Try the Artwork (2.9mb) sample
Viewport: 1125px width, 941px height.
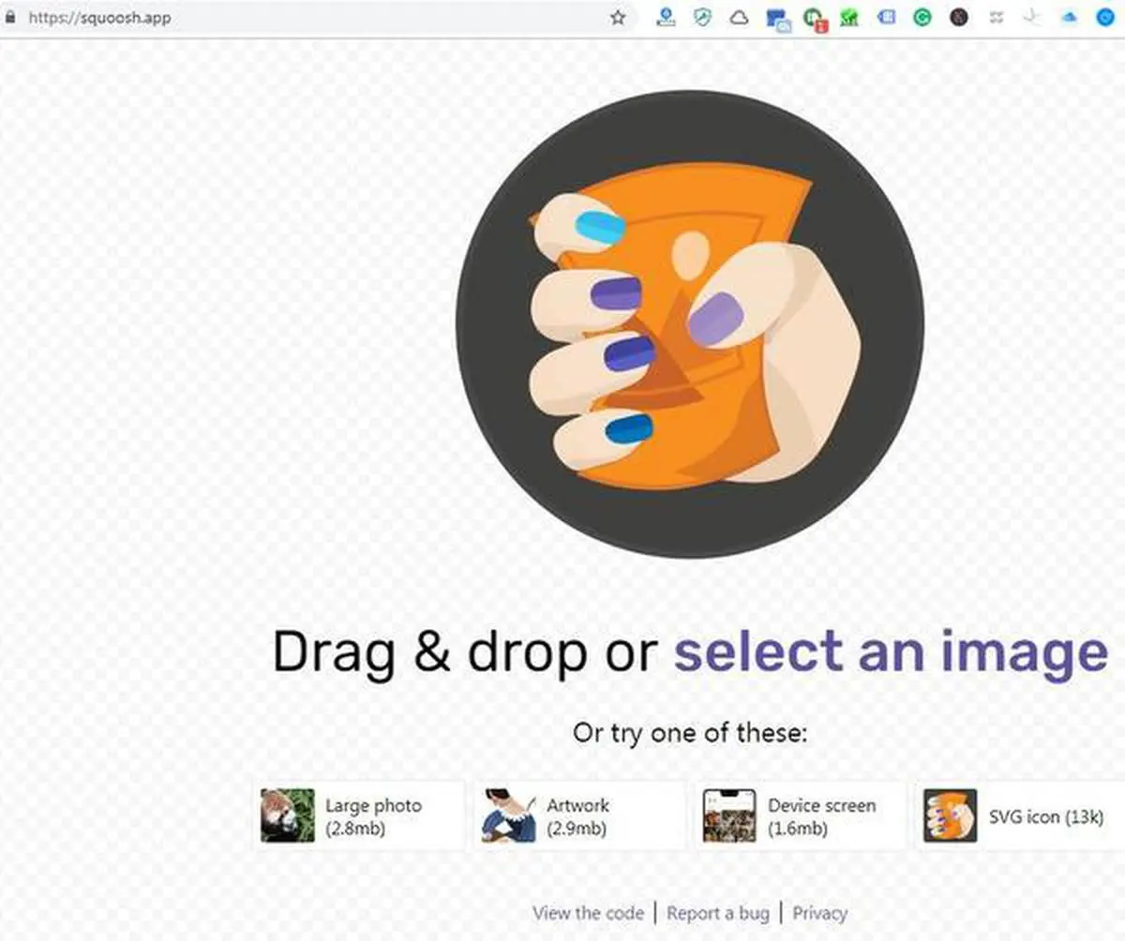pyautogui.click(x=581, y=816)
